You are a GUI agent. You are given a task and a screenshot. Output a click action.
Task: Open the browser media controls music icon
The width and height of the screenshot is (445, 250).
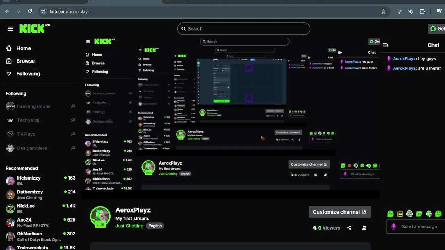(x=439, y=11)
